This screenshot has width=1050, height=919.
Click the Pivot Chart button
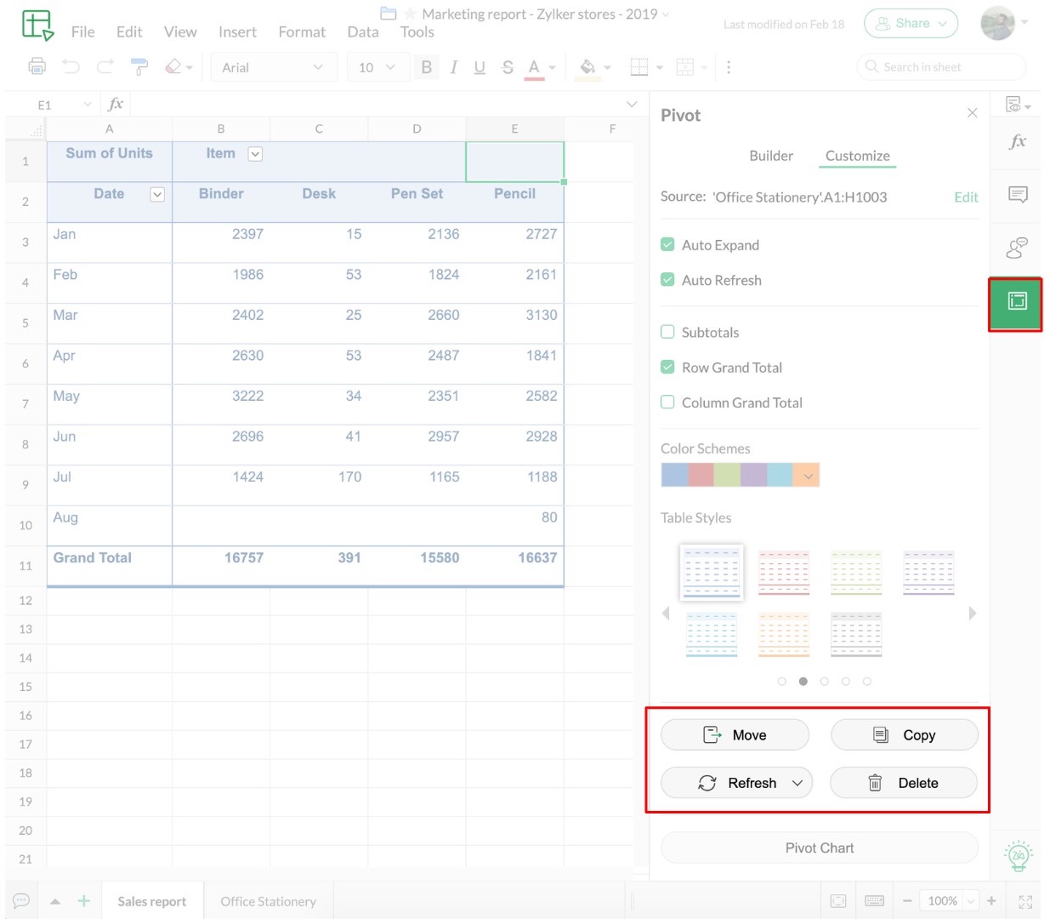(819, 848)
